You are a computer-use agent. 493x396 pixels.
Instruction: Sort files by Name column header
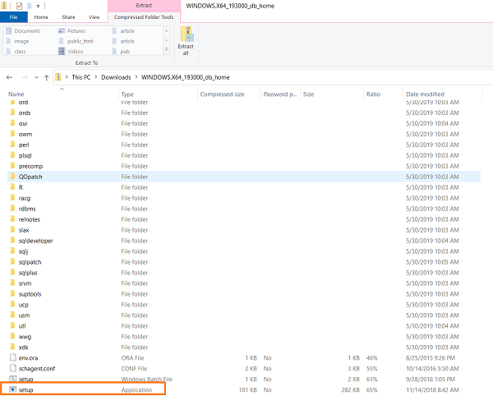(x=62, y=94)
